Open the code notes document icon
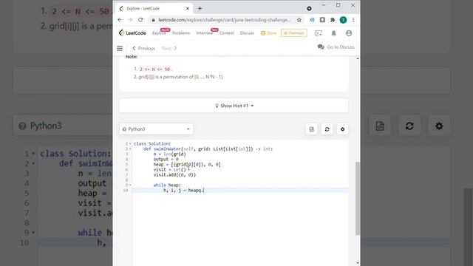The height and width of the screenshot is (266, 473). 312,129
